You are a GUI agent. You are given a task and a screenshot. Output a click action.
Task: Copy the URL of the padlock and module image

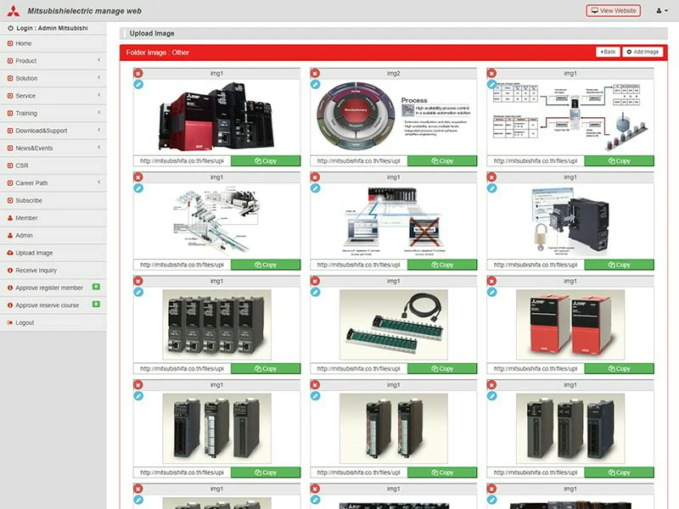pyautogui.click(x=619, y=265)
